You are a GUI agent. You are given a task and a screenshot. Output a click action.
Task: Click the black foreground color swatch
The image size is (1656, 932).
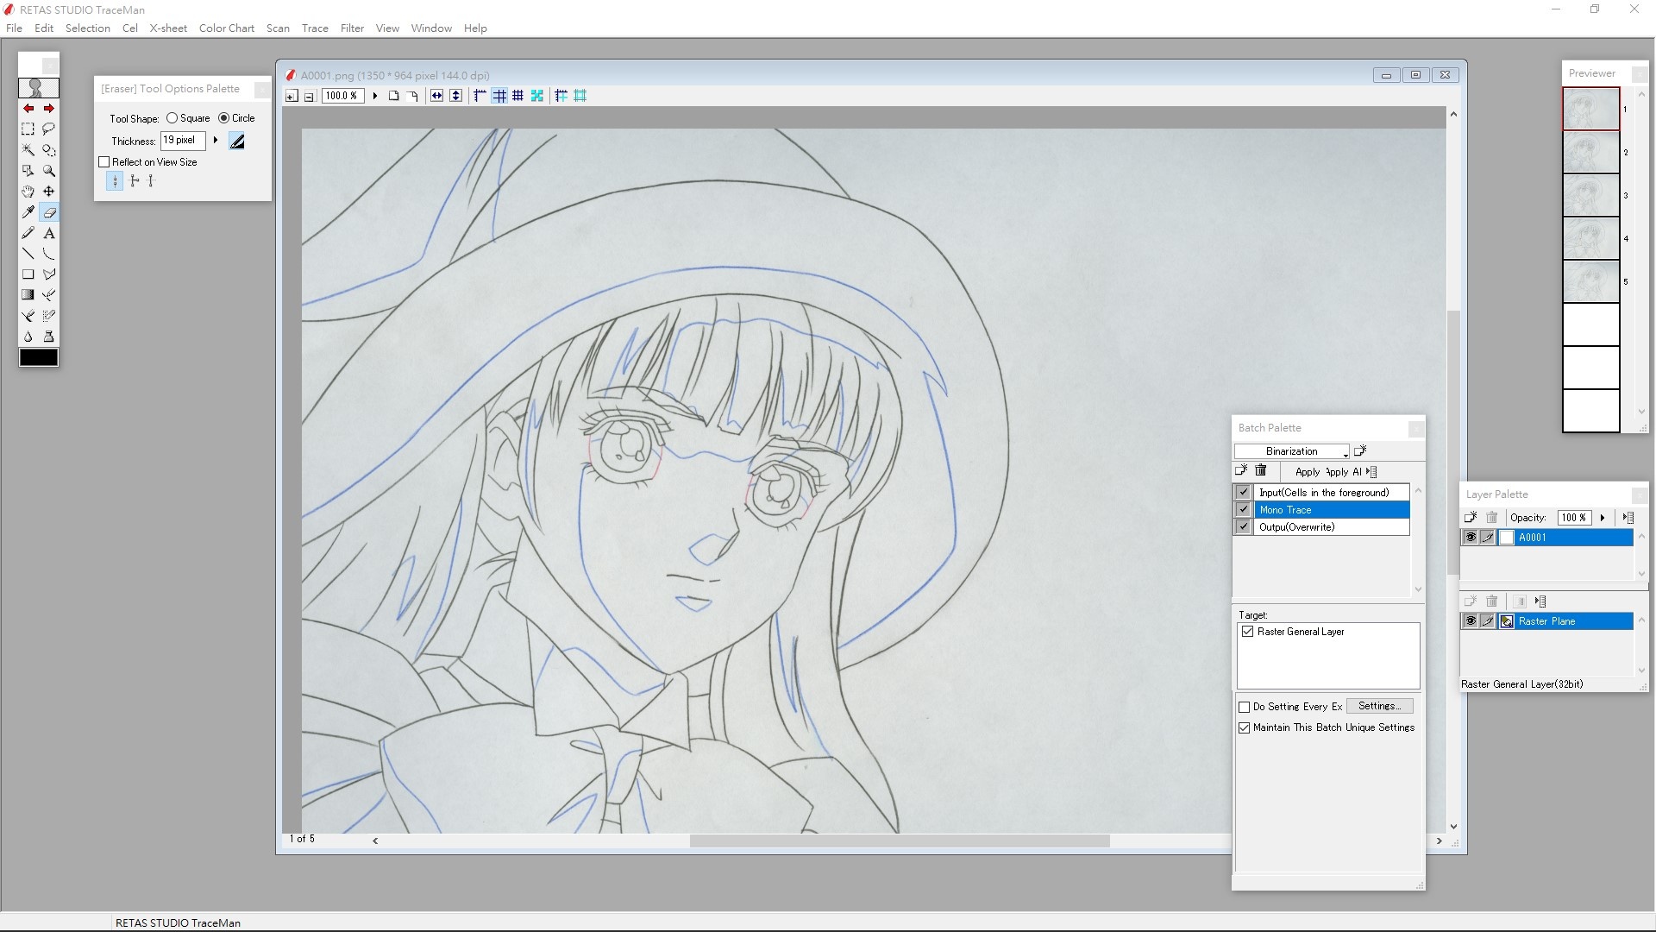click(x=39, y=357)
